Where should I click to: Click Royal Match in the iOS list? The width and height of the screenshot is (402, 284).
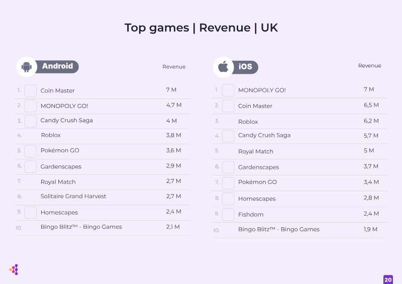tap(256, 151)
